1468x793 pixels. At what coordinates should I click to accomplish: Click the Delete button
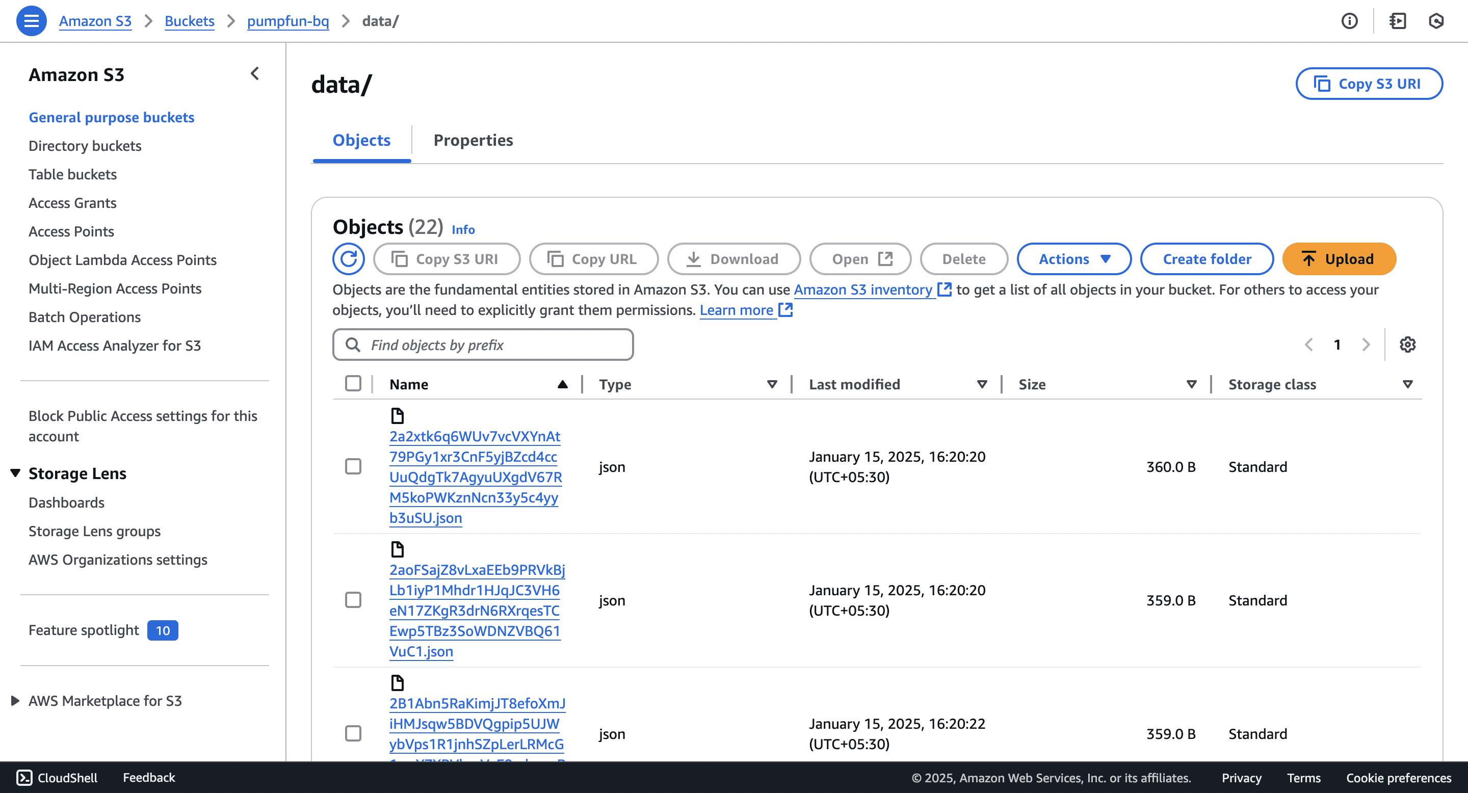[964, 259]
